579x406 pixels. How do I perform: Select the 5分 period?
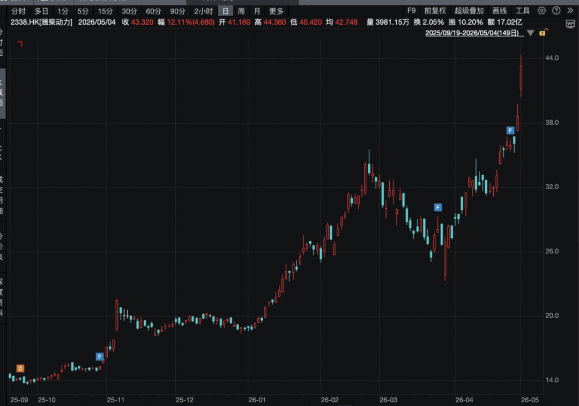pyautogui.click(x=83, y=11)
